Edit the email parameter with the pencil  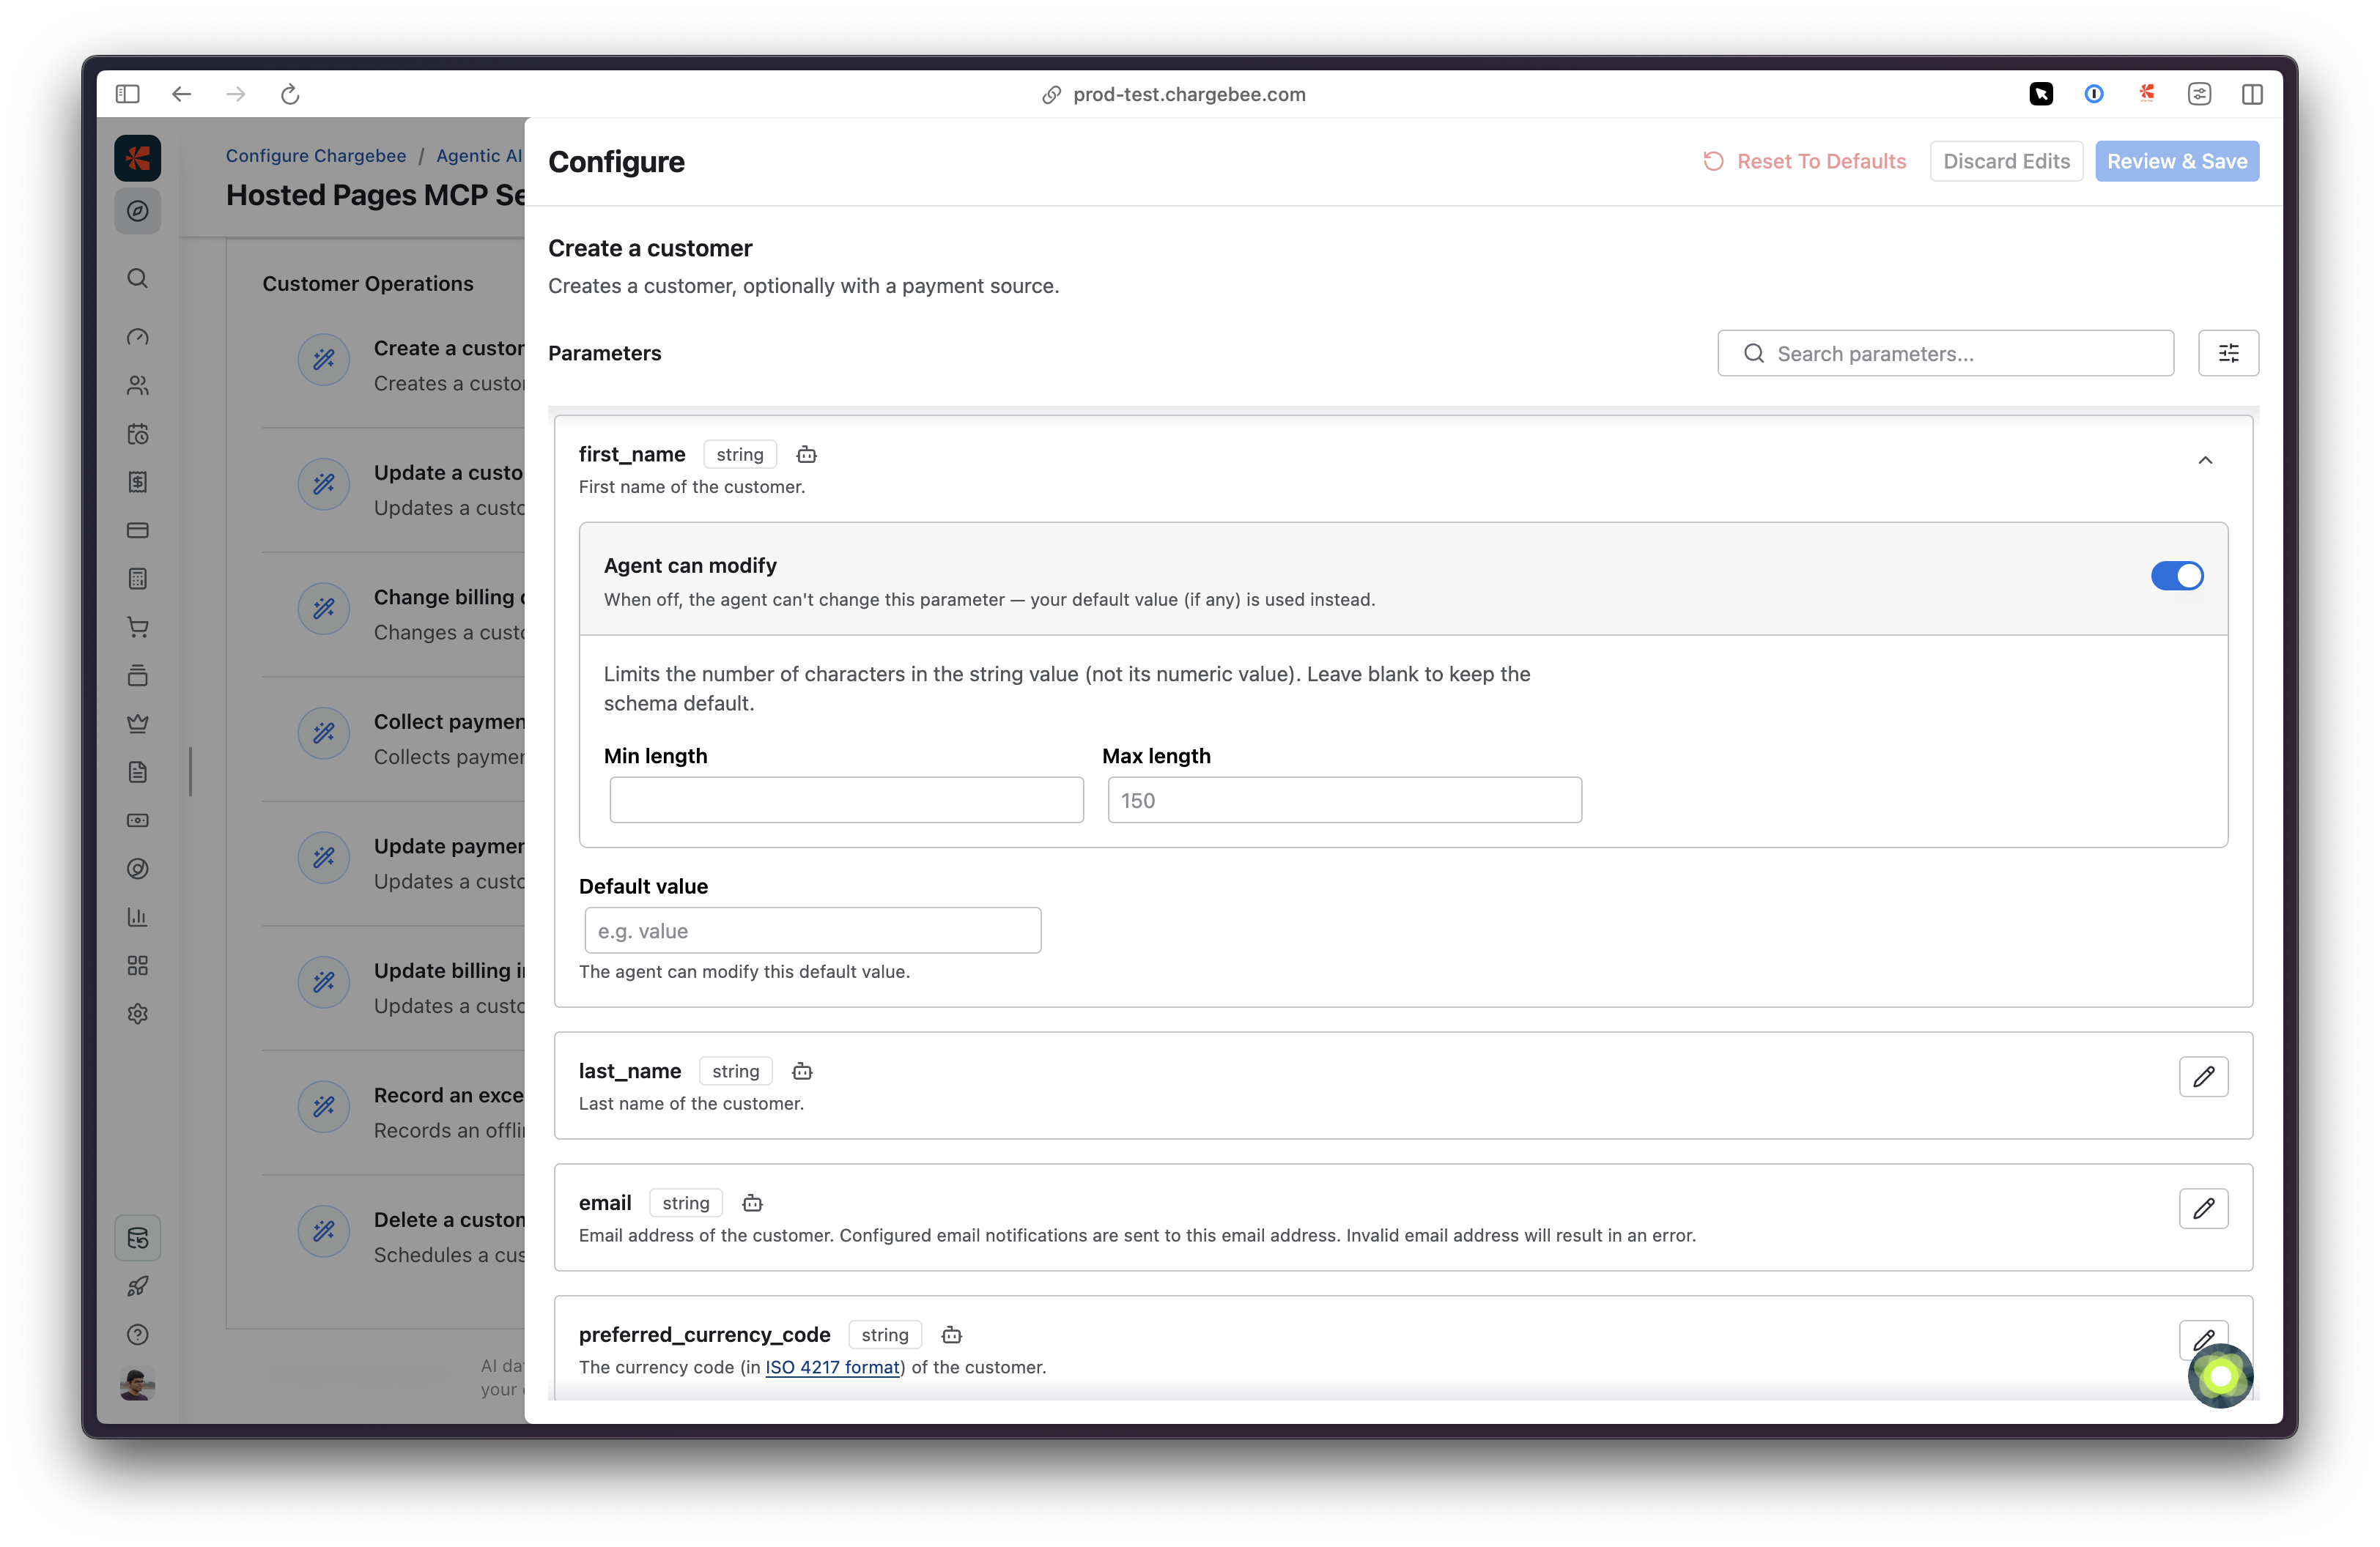2203,1208
